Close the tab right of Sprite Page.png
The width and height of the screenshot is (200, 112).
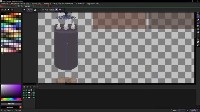(x=49, y=6)
